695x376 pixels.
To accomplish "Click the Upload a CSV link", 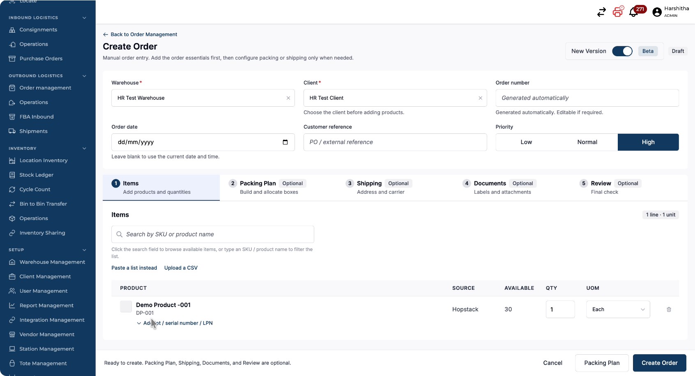I will (x=181, y=268).
